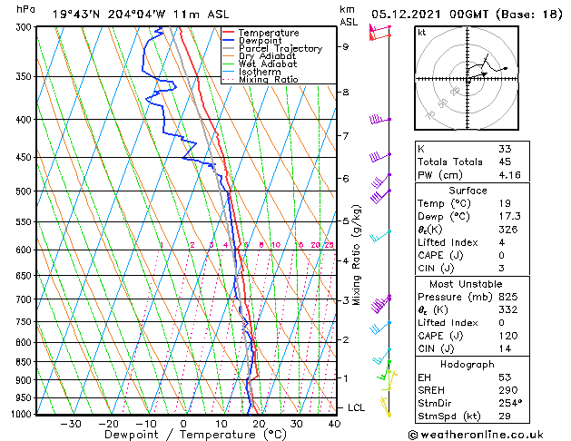Click the blue Dewpoint legend line
This screenshot has height=441, width=571.
(x=228, y=41)
